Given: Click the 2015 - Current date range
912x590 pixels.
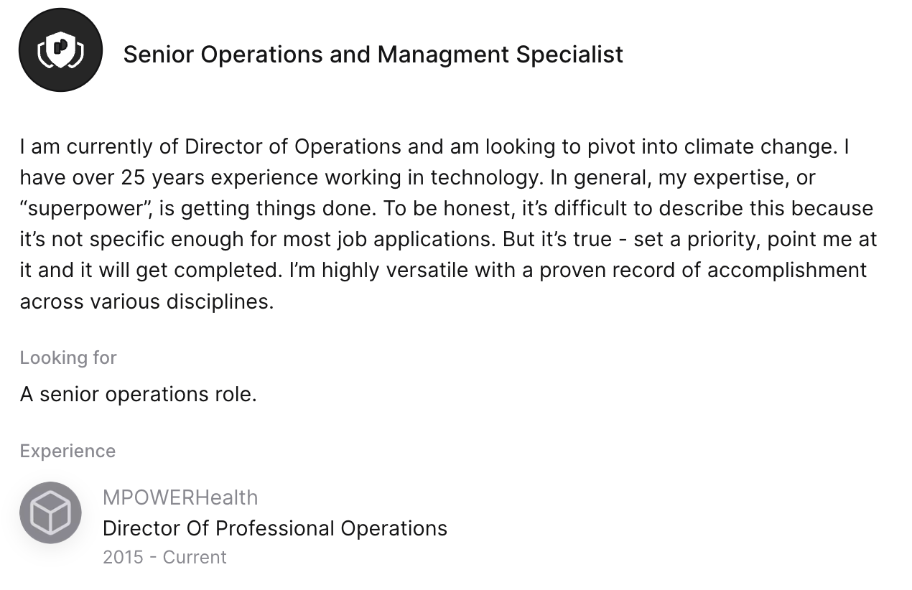Looking at the screenshot, I should tap(164, 557).
